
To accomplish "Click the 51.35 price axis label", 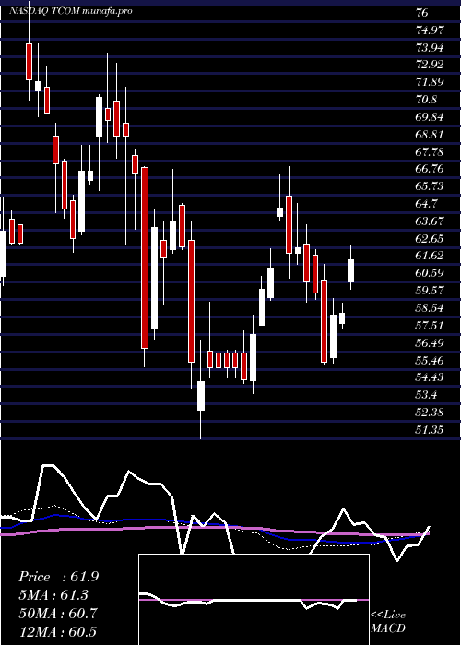I will 431,430.
